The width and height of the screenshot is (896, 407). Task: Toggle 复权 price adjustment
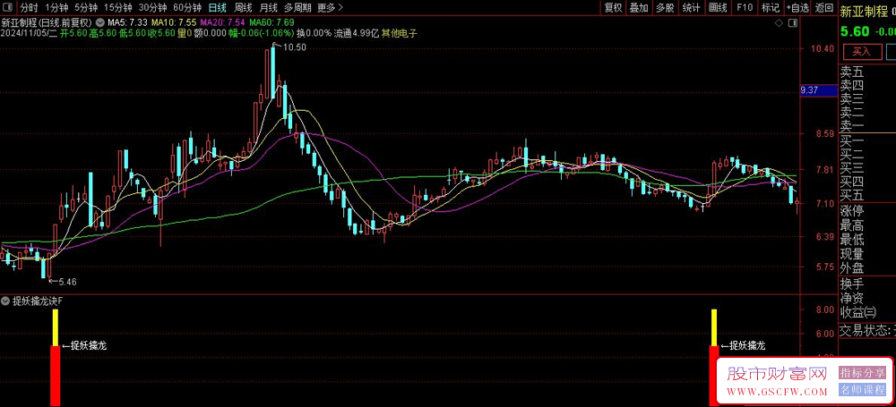[613, 7]
